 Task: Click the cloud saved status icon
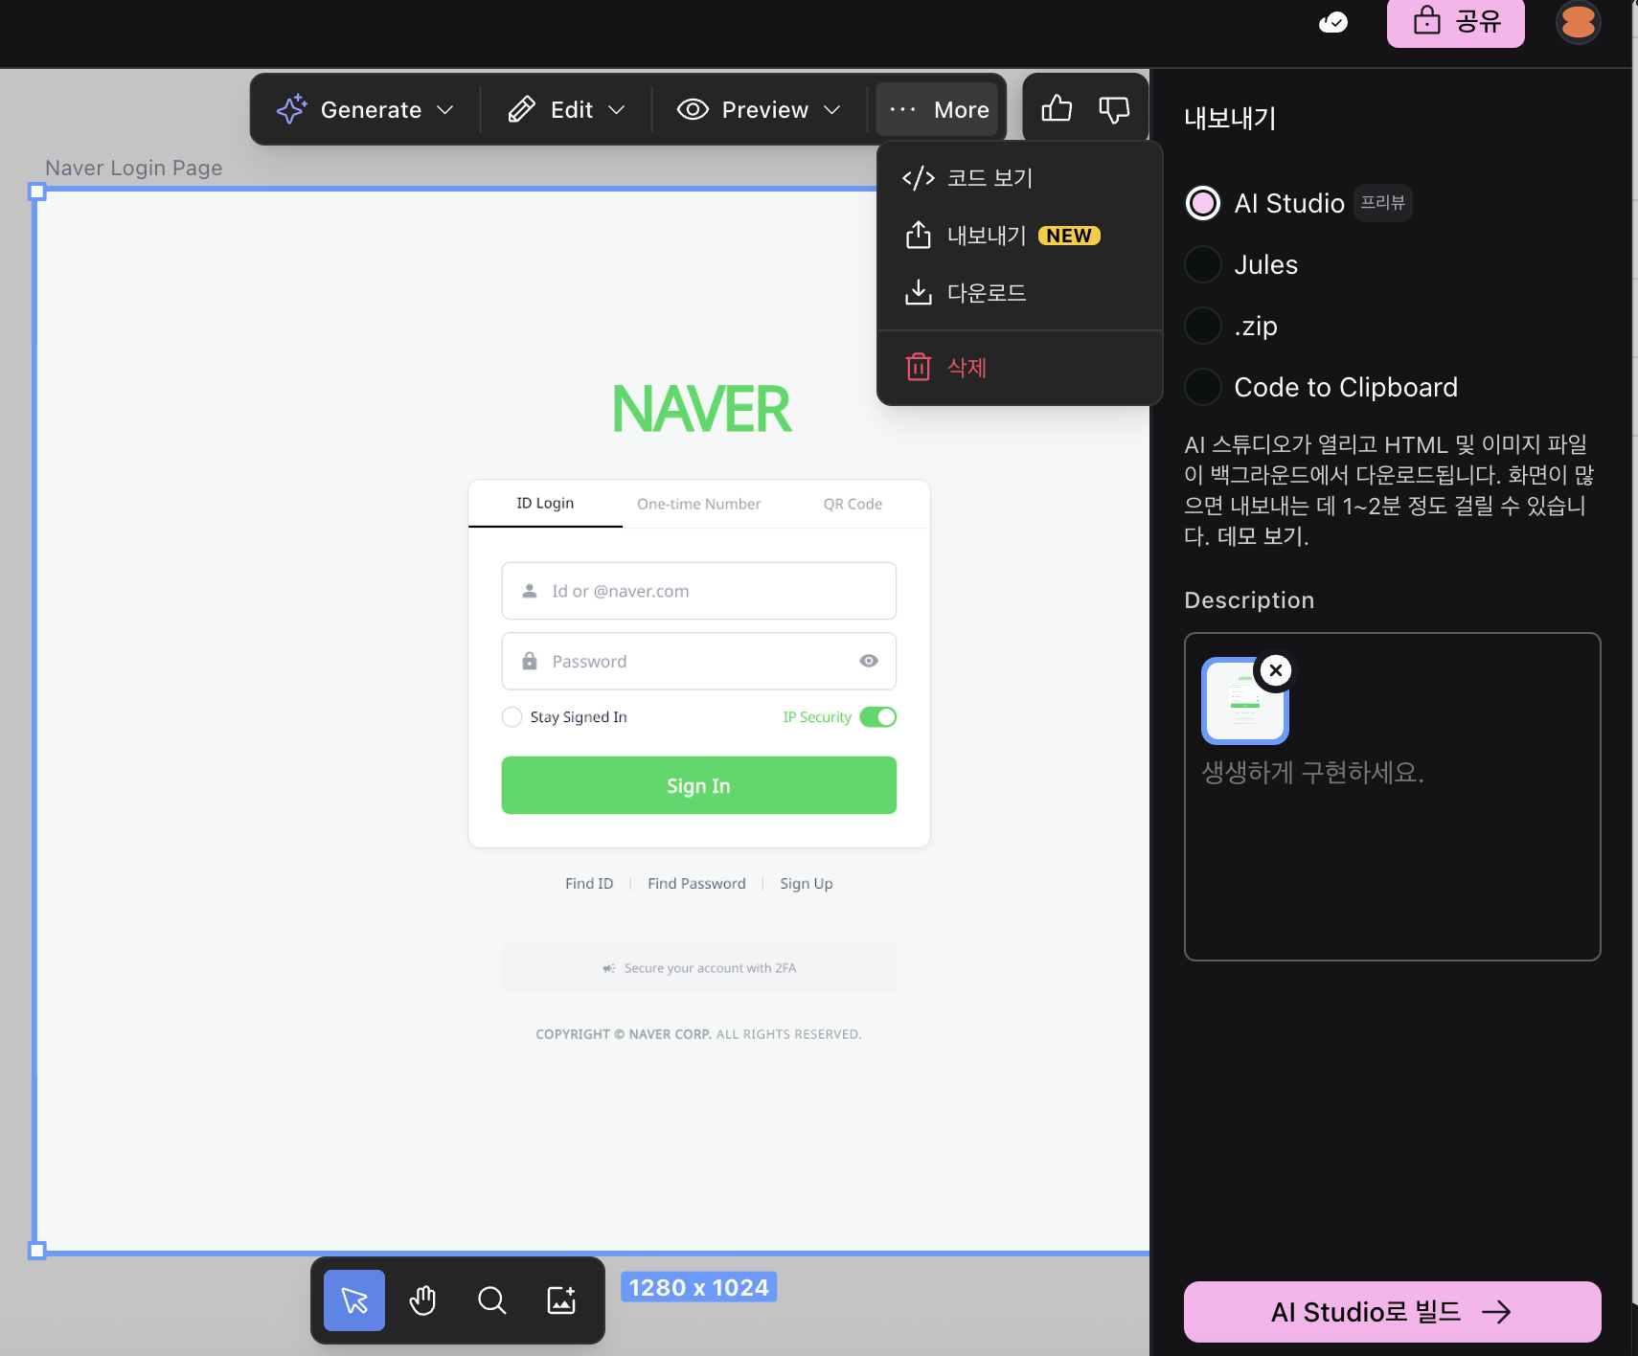pyautogui.click(x=1333, y=22)
